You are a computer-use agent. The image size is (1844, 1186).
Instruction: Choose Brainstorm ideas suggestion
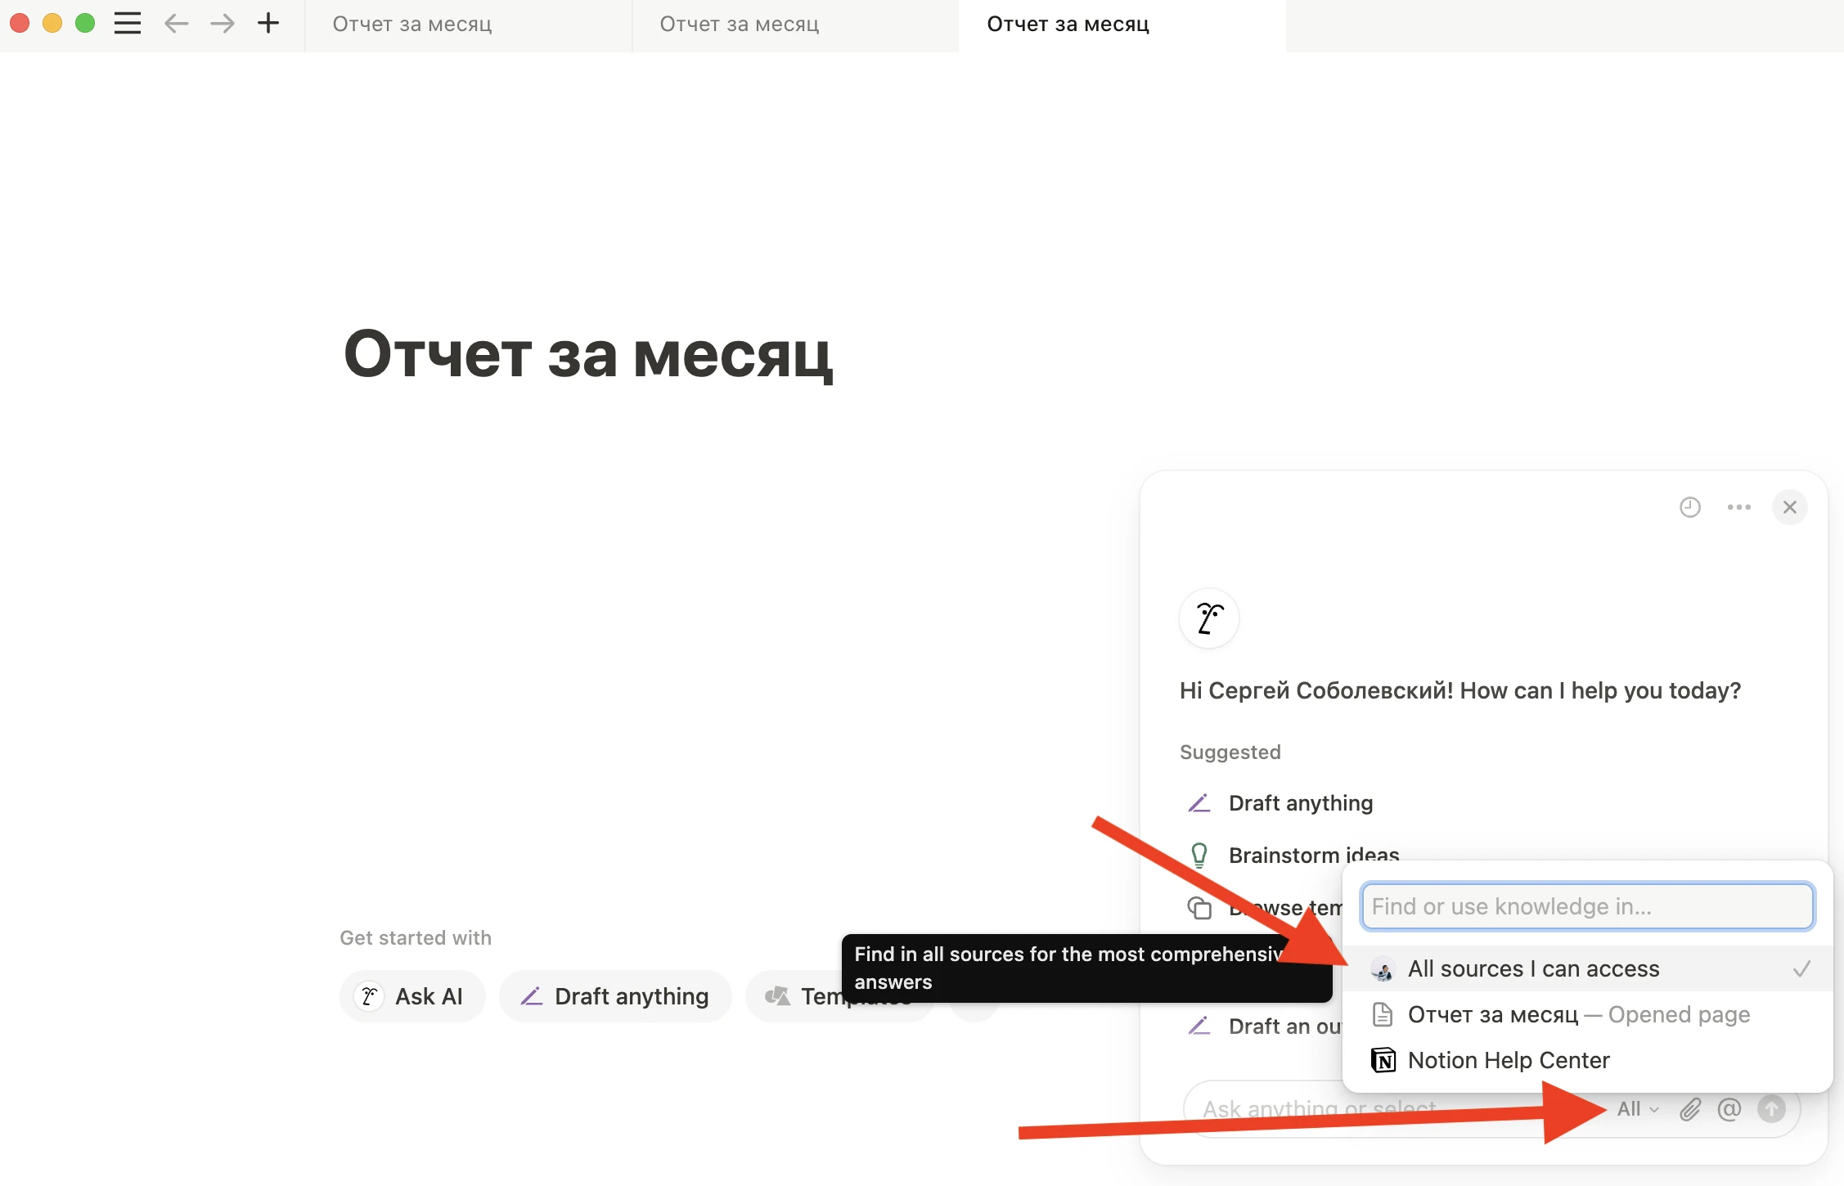(1314, 855)
